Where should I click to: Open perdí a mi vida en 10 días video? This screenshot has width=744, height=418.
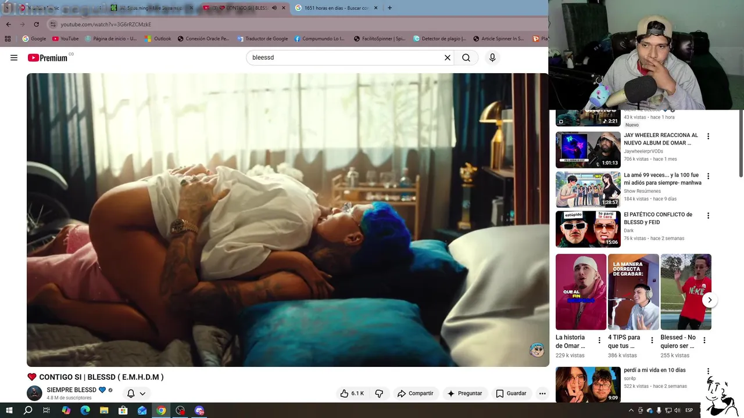tap(588, 384)
